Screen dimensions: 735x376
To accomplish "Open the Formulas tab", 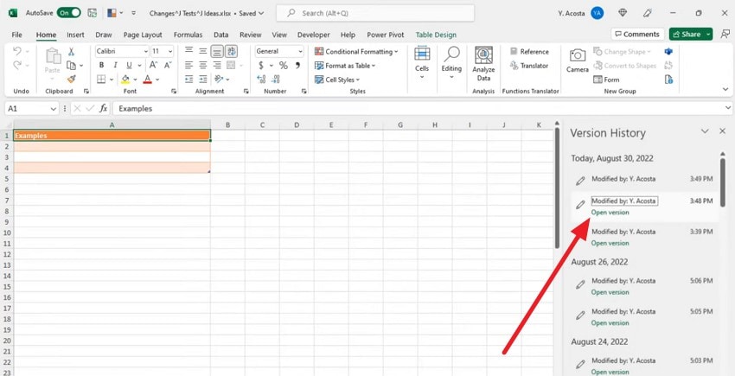I will click(x=188, y=35).
